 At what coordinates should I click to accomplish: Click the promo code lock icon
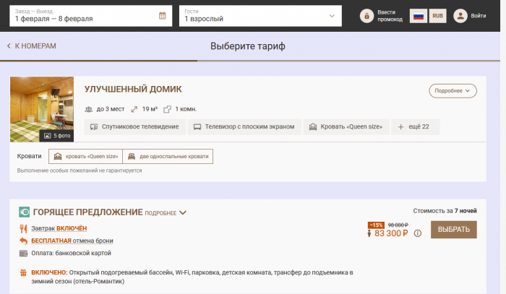point(366,16)
